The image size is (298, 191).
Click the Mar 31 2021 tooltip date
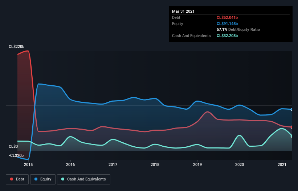(183, 11)
